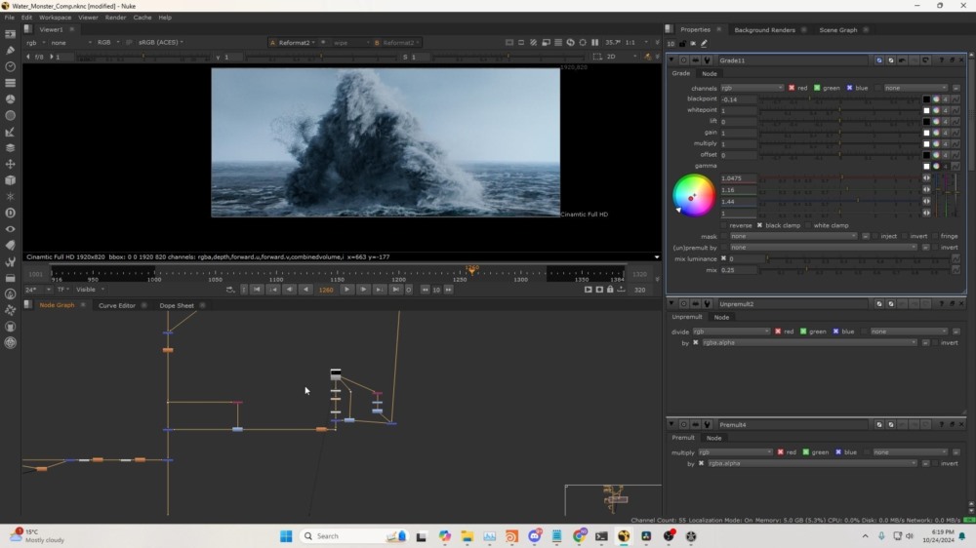The image size is (976, 548).
Task: Open the Transform nodes toolbar icon
Action: coord(10,164)
